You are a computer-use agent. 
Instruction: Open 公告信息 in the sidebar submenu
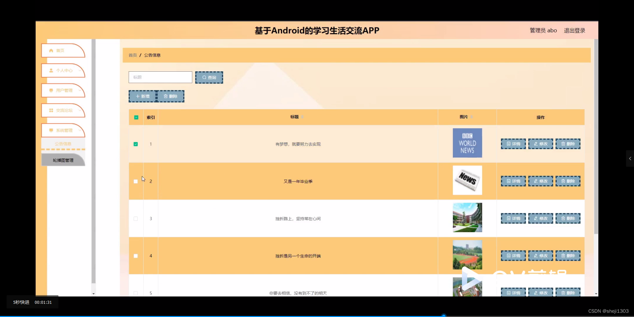coord(63,143)
